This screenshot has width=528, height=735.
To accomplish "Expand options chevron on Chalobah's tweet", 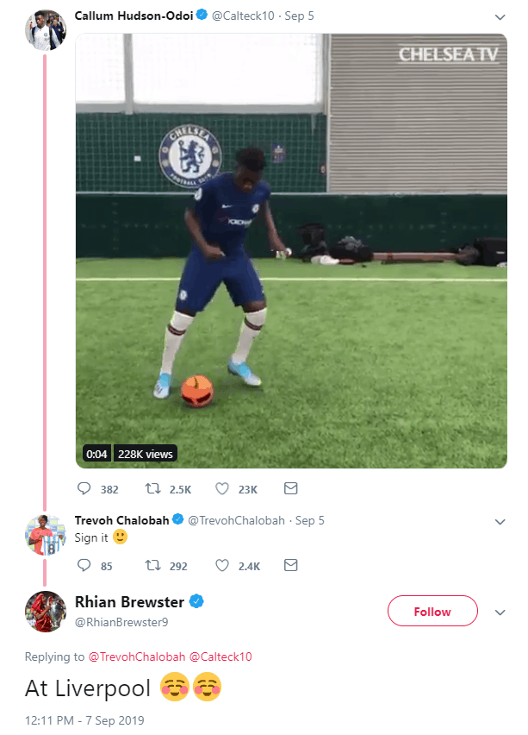I will (500, 522).
